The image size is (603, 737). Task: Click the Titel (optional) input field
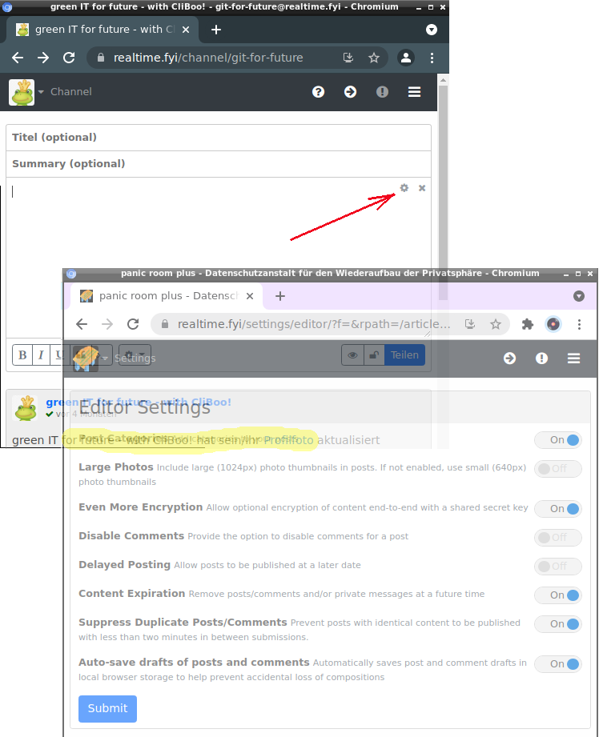tap(218, 138)
